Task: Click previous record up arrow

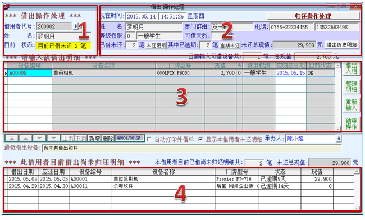Action: [26, 139]
